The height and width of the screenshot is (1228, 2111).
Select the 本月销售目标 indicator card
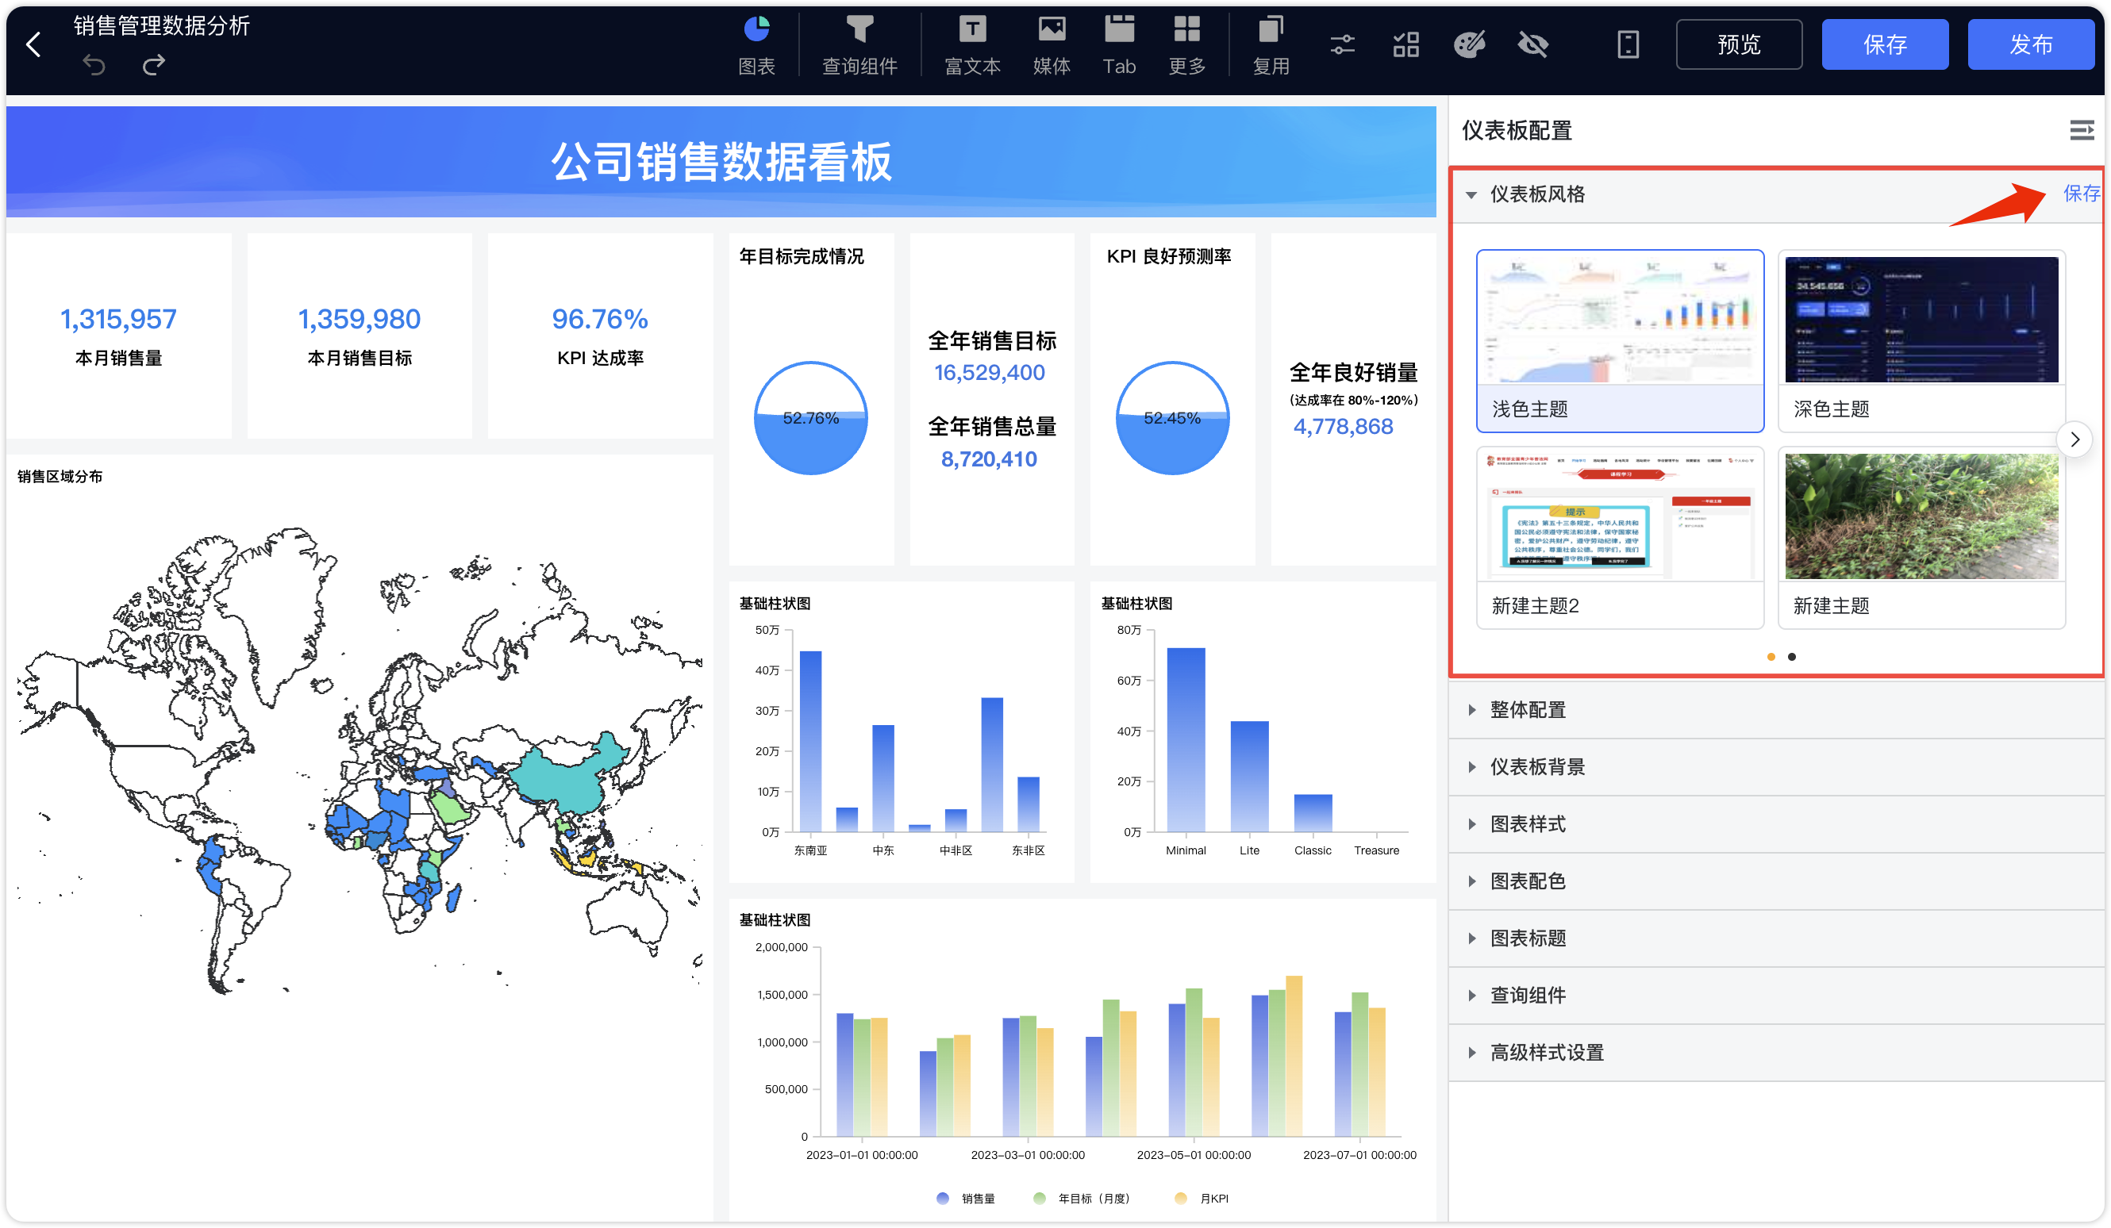(360, 336)
